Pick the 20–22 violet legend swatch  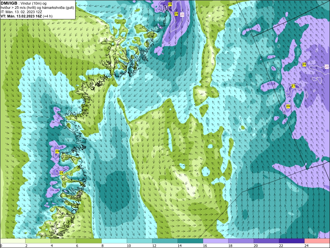(266, 241)
